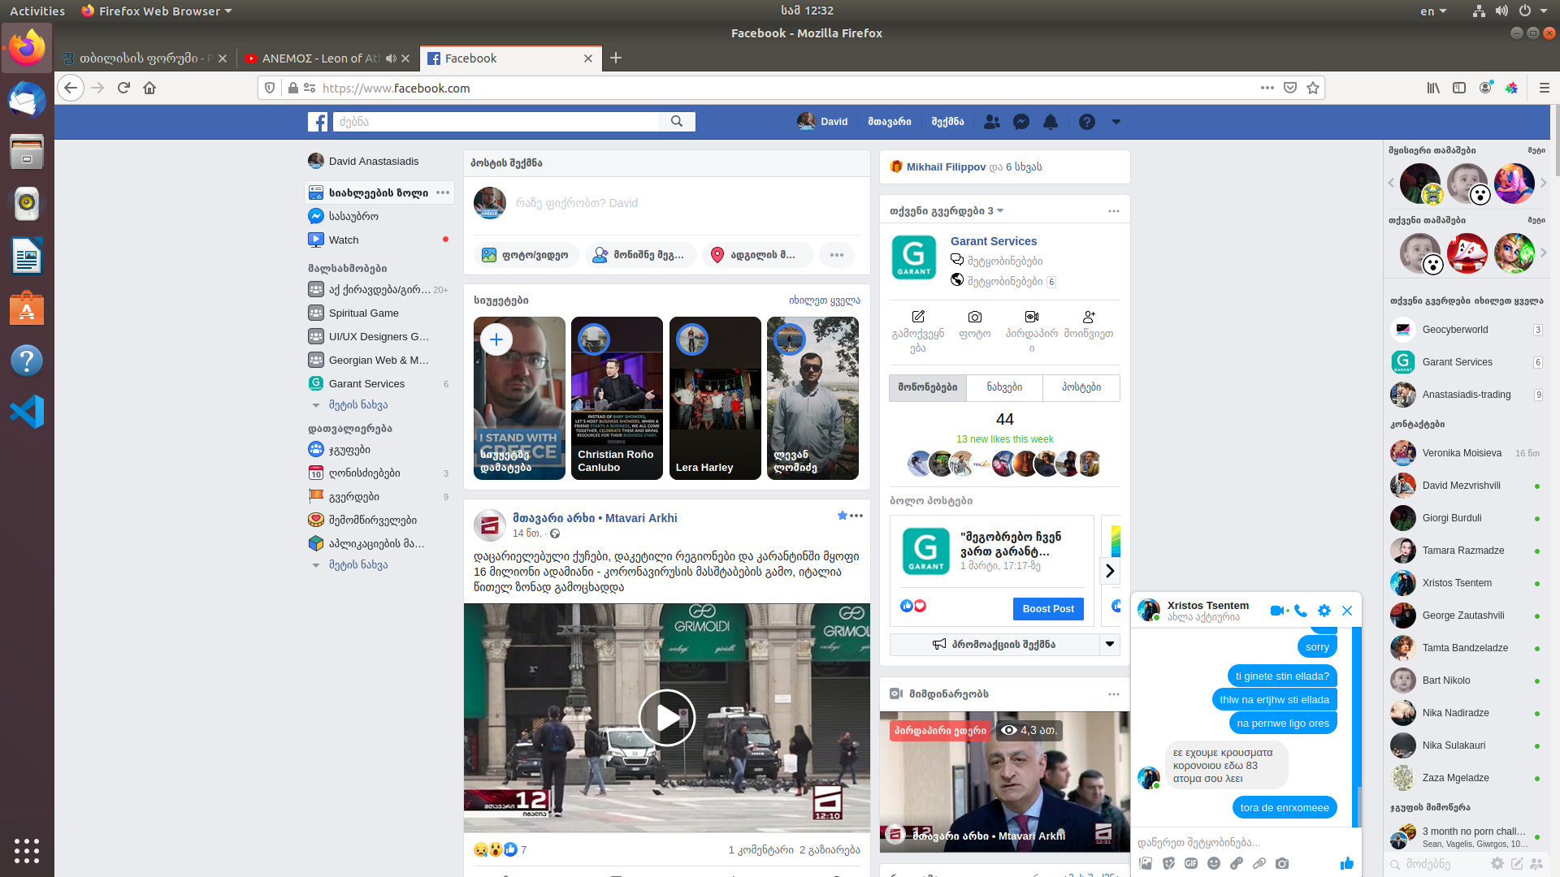Open Mikhail Filippov profile link
1560x877 pixels.
946,167
